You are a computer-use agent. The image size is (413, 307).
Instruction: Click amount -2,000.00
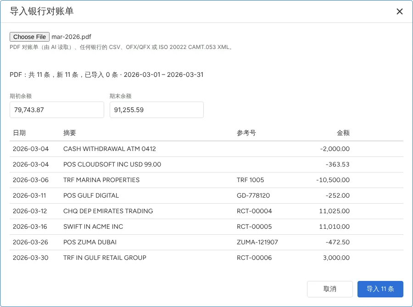[335, 149]
